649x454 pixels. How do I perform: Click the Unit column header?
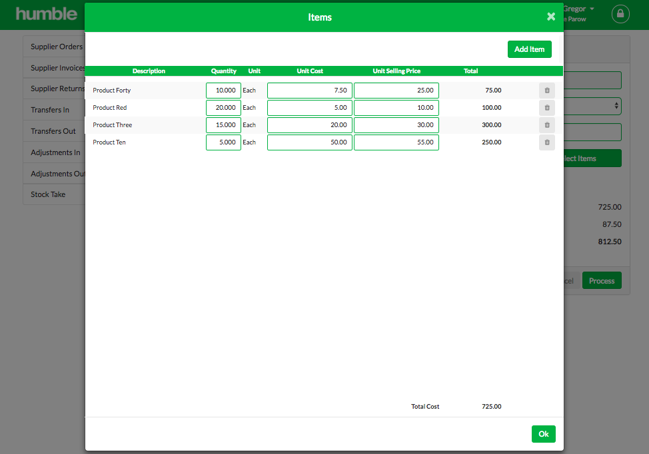tap(254, 71)
